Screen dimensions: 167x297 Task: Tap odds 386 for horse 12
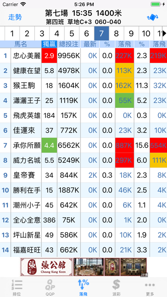pyautogui.click(x=49, y=220)
